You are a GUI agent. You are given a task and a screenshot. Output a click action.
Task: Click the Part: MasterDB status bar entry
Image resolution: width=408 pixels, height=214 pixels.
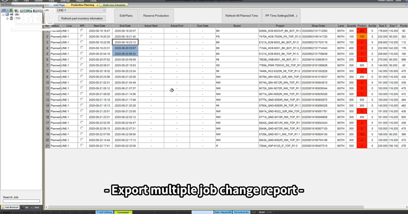pos(223,212)
